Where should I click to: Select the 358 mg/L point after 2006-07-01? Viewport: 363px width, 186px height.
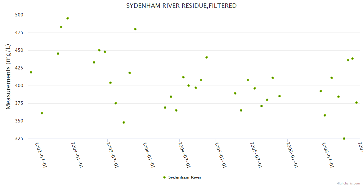(325, 115)
